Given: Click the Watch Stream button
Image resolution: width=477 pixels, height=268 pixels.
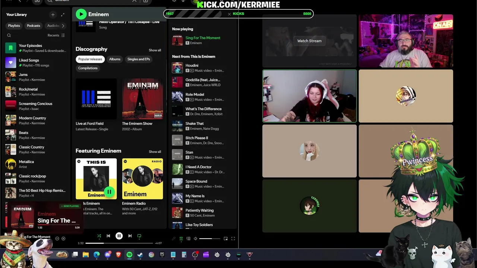Looking at the screenshot, I should [x=309, y=41].
